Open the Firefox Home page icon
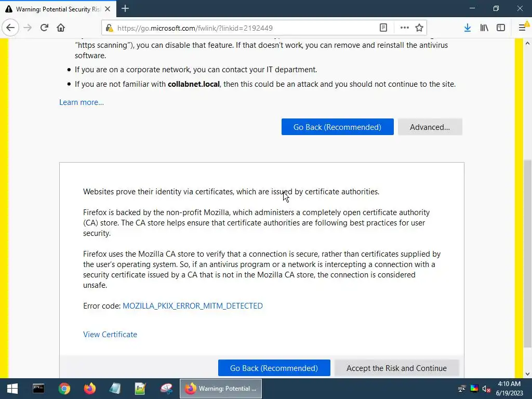 pyautogui.click(x=61, y=28)
